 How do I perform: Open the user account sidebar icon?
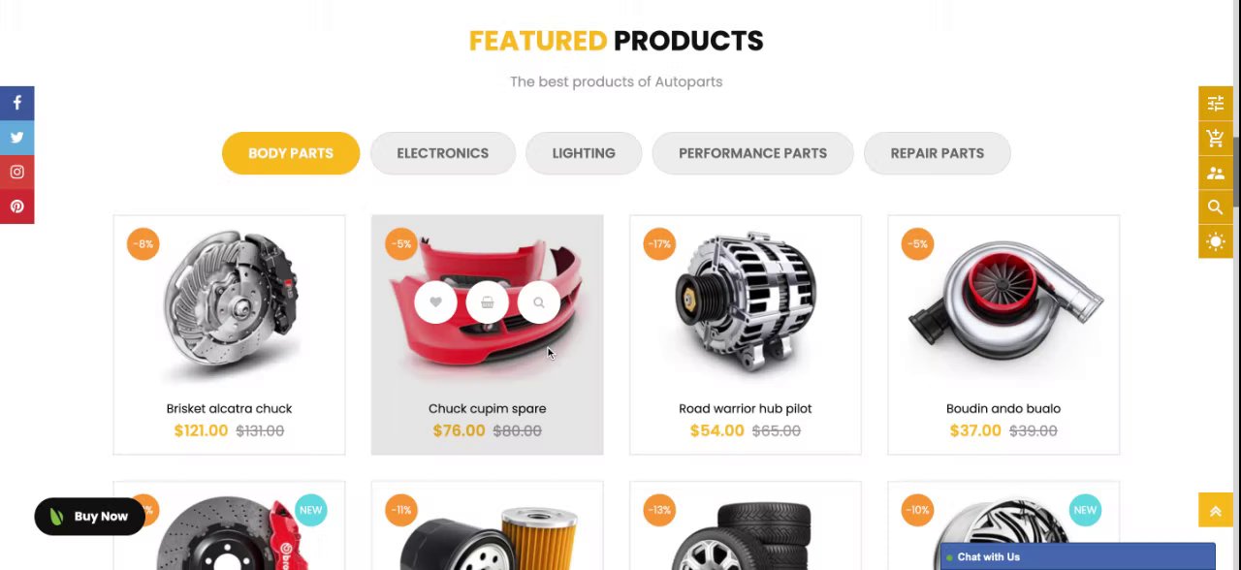tap(1216, 173)
